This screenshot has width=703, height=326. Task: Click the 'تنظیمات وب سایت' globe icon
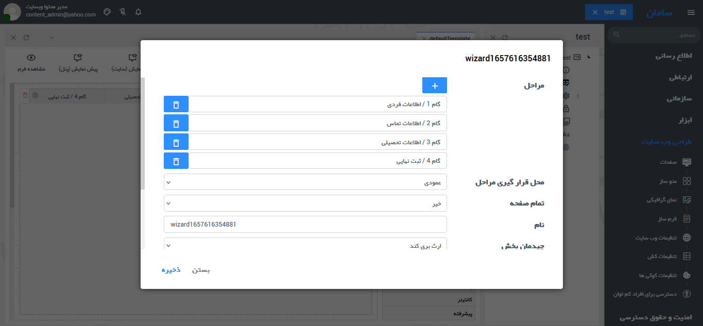click(x=687, y=238)
